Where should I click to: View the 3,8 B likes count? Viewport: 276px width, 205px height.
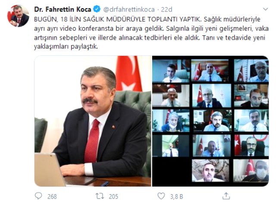(176, 196)
